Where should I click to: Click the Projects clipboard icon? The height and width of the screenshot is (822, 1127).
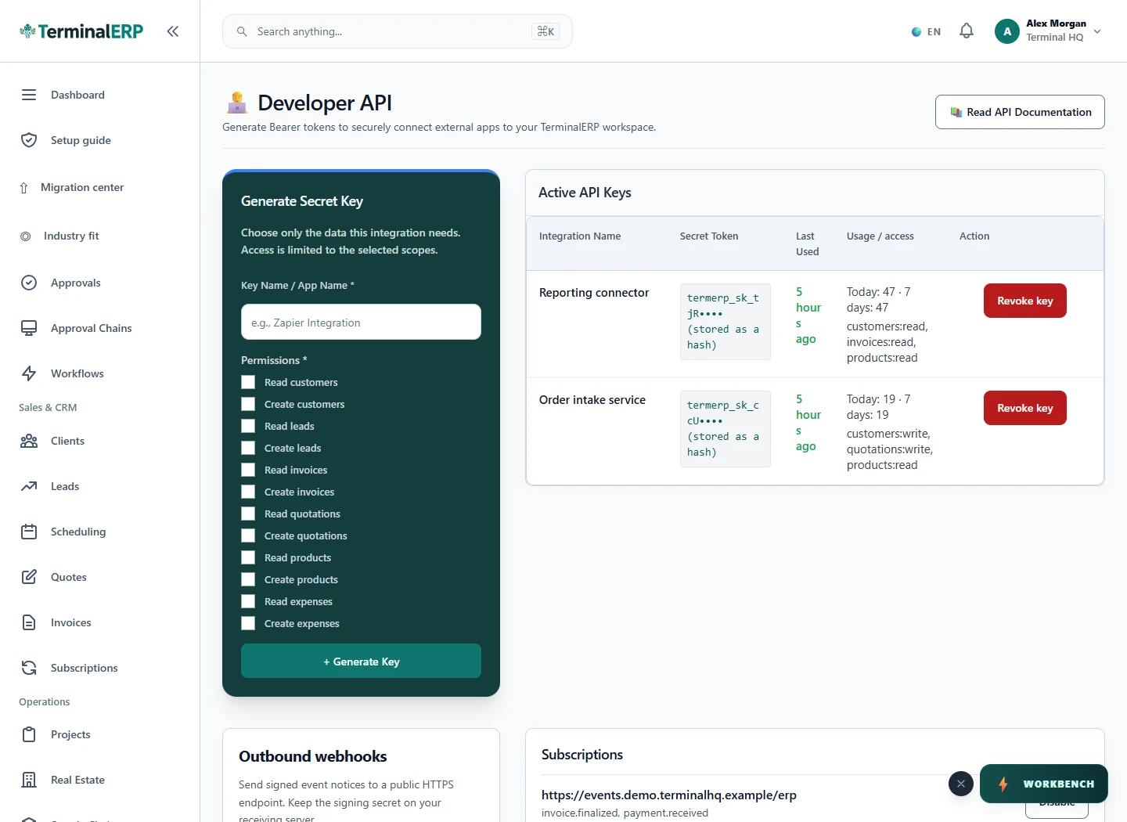pos(29,734)
